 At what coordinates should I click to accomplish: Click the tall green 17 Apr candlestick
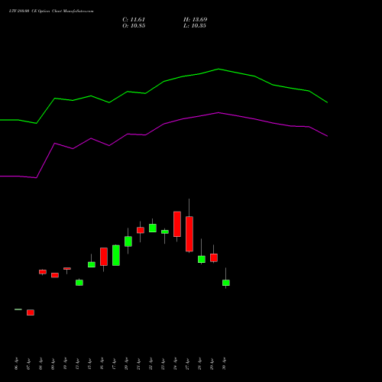[116, 255]
